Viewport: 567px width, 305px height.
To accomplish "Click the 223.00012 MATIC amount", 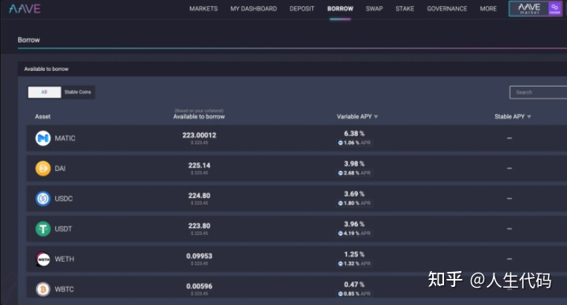I will tap(200, 135).
